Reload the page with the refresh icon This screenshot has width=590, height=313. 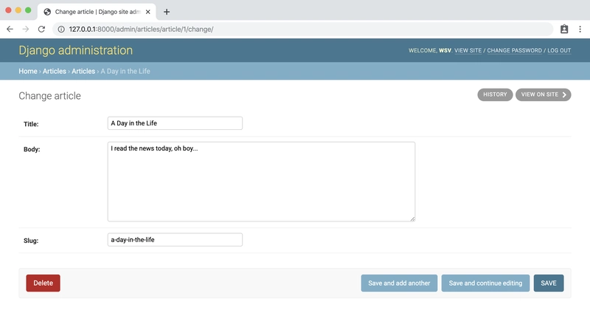click(x=41, y=29)
